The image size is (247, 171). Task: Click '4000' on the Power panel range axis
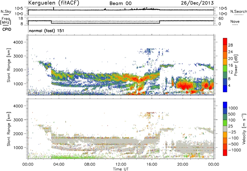18,42
